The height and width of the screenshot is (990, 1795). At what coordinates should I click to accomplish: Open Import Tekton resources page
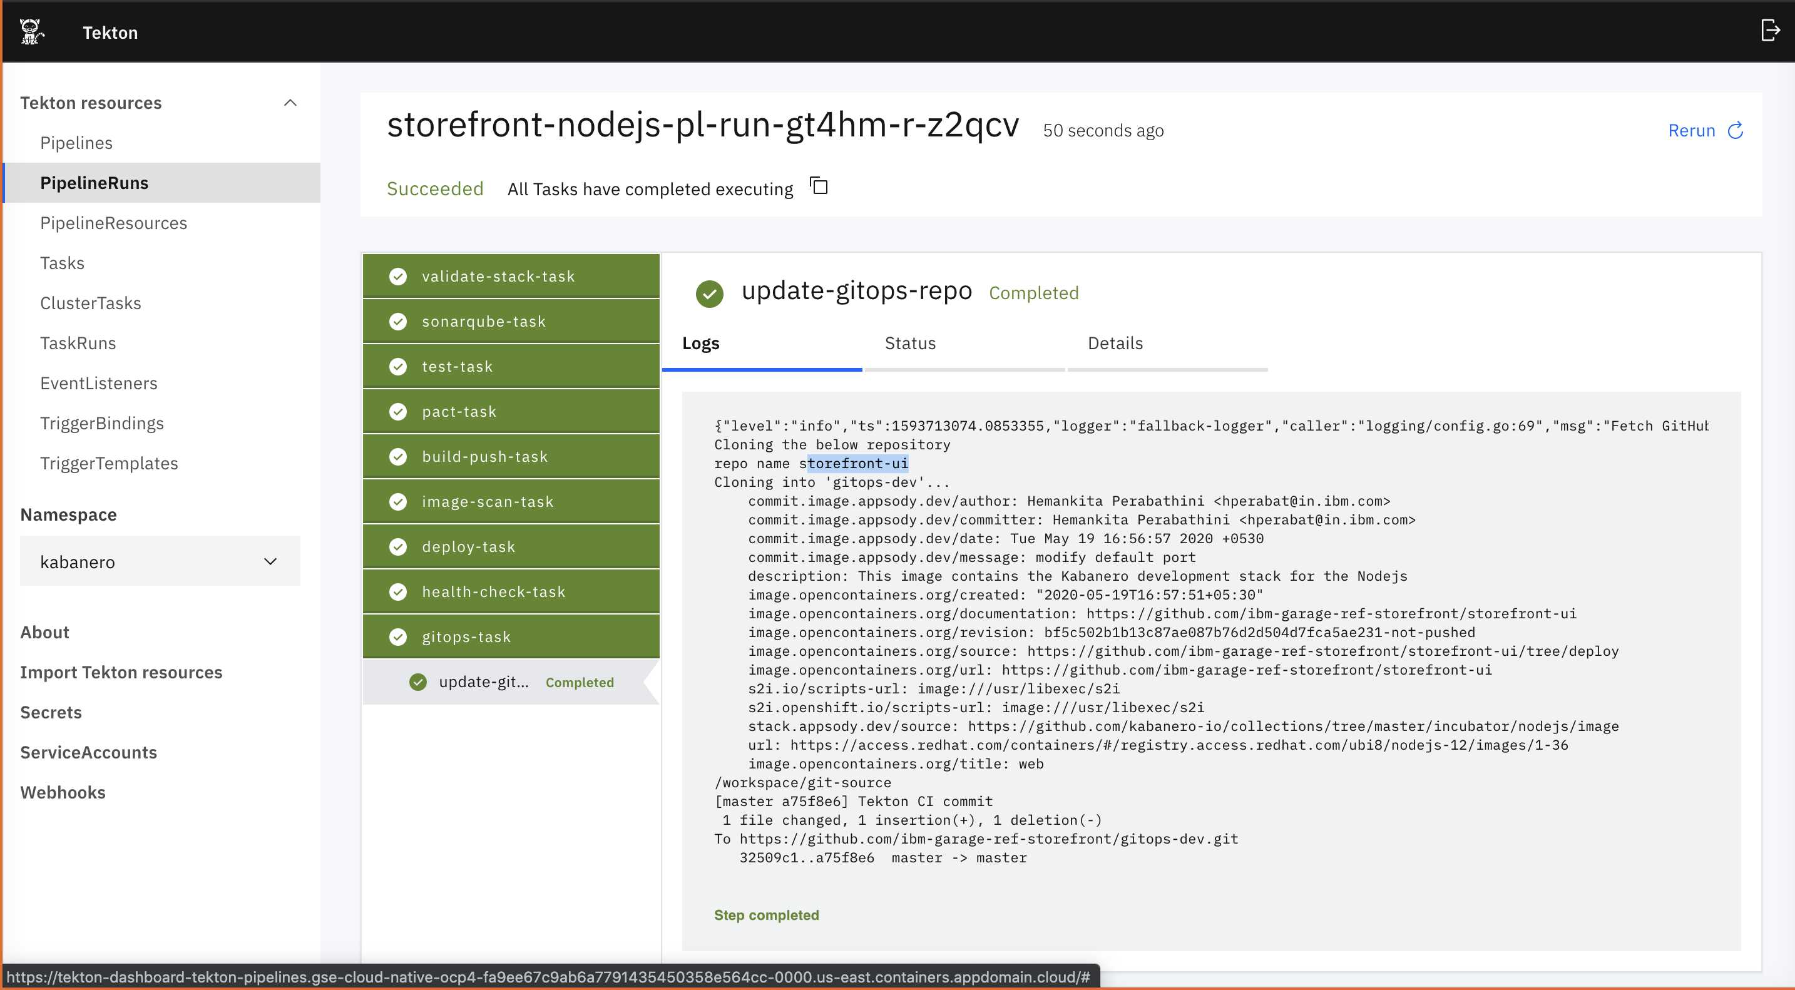click(121, 671)
